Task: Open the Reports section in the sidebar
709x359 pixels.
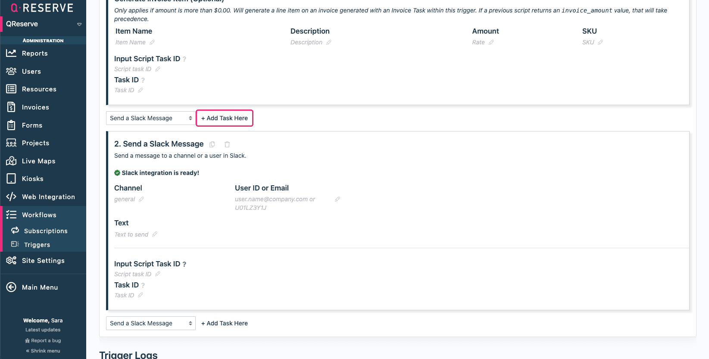Action: (x=35, y=53)
